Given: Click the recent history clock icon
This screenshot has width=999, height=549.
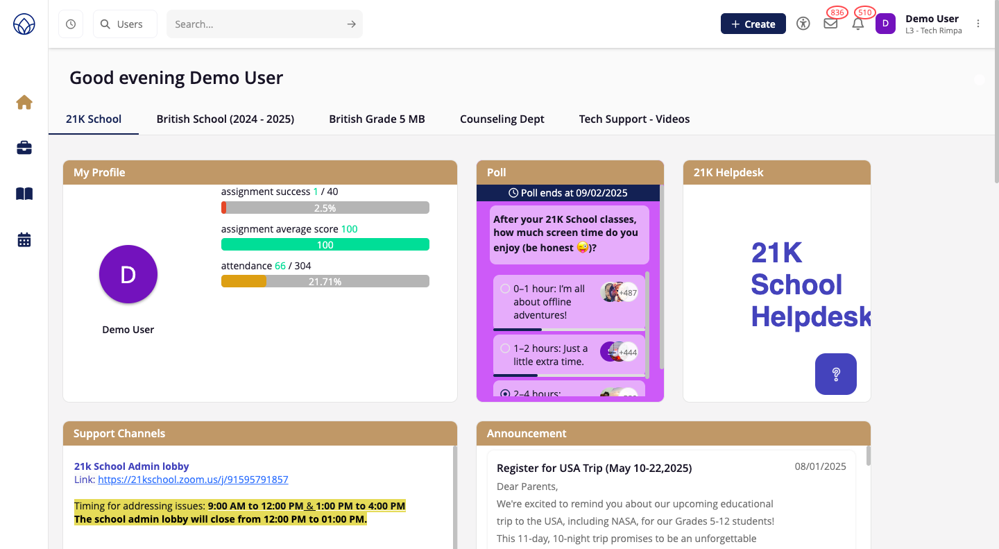Looking at the screenshot, I should click(x=71, y=24).
